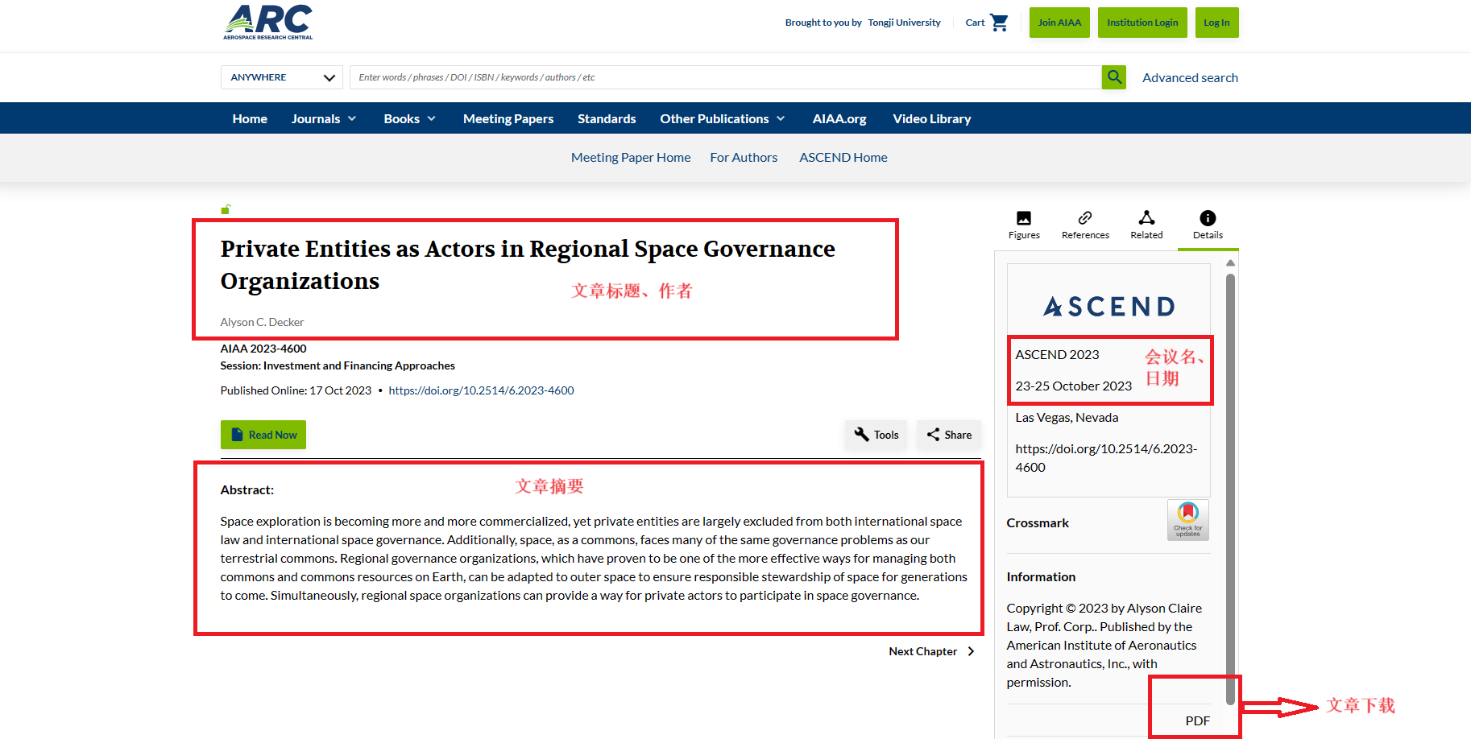The width and height of the screenshot is (1471, 739).
Task: Click the scrollbar up arrow in details panel
Action: tap(1230, 263)
